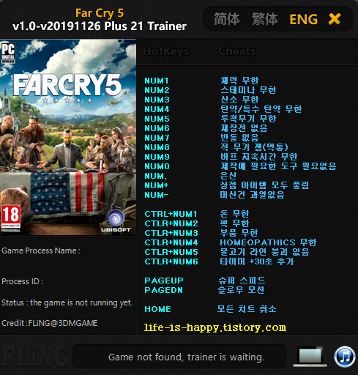The width and height of the screenshot is (358, 375).
Task: Click the NUM6 hotkey label
Action: 157,128
